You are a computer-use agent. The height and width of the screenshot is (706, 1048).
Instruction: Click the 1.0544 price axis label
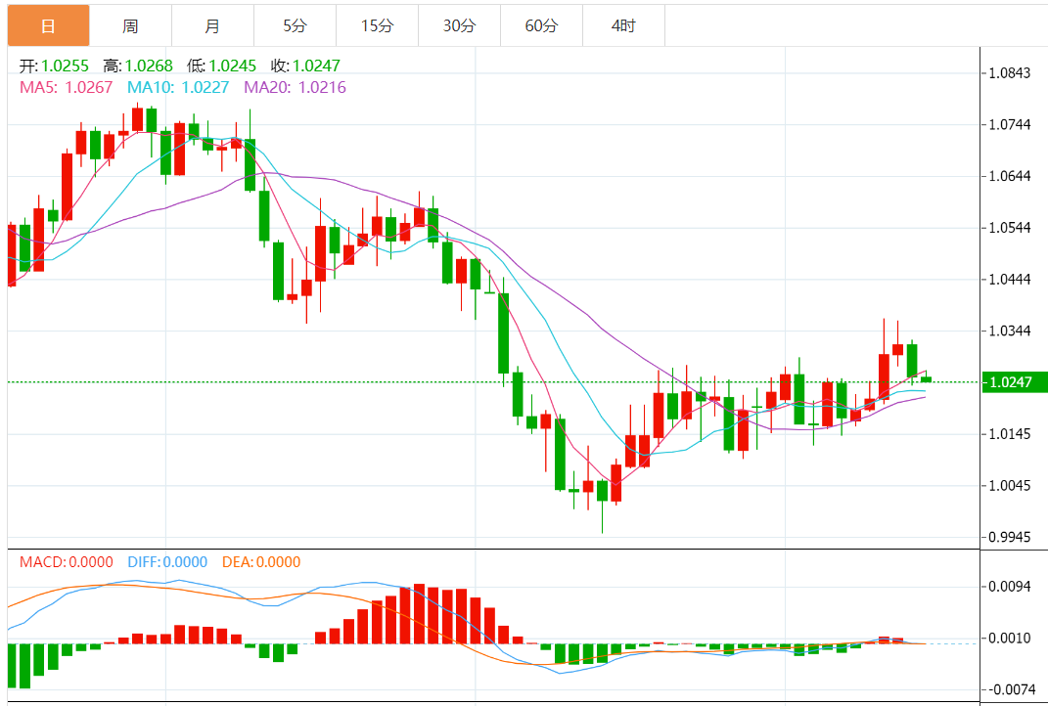point(1009,228)
